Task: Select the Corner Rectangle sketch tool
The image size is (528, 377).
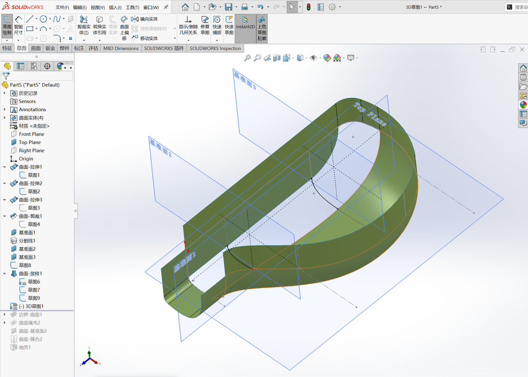Action: [x=29, y=29]
